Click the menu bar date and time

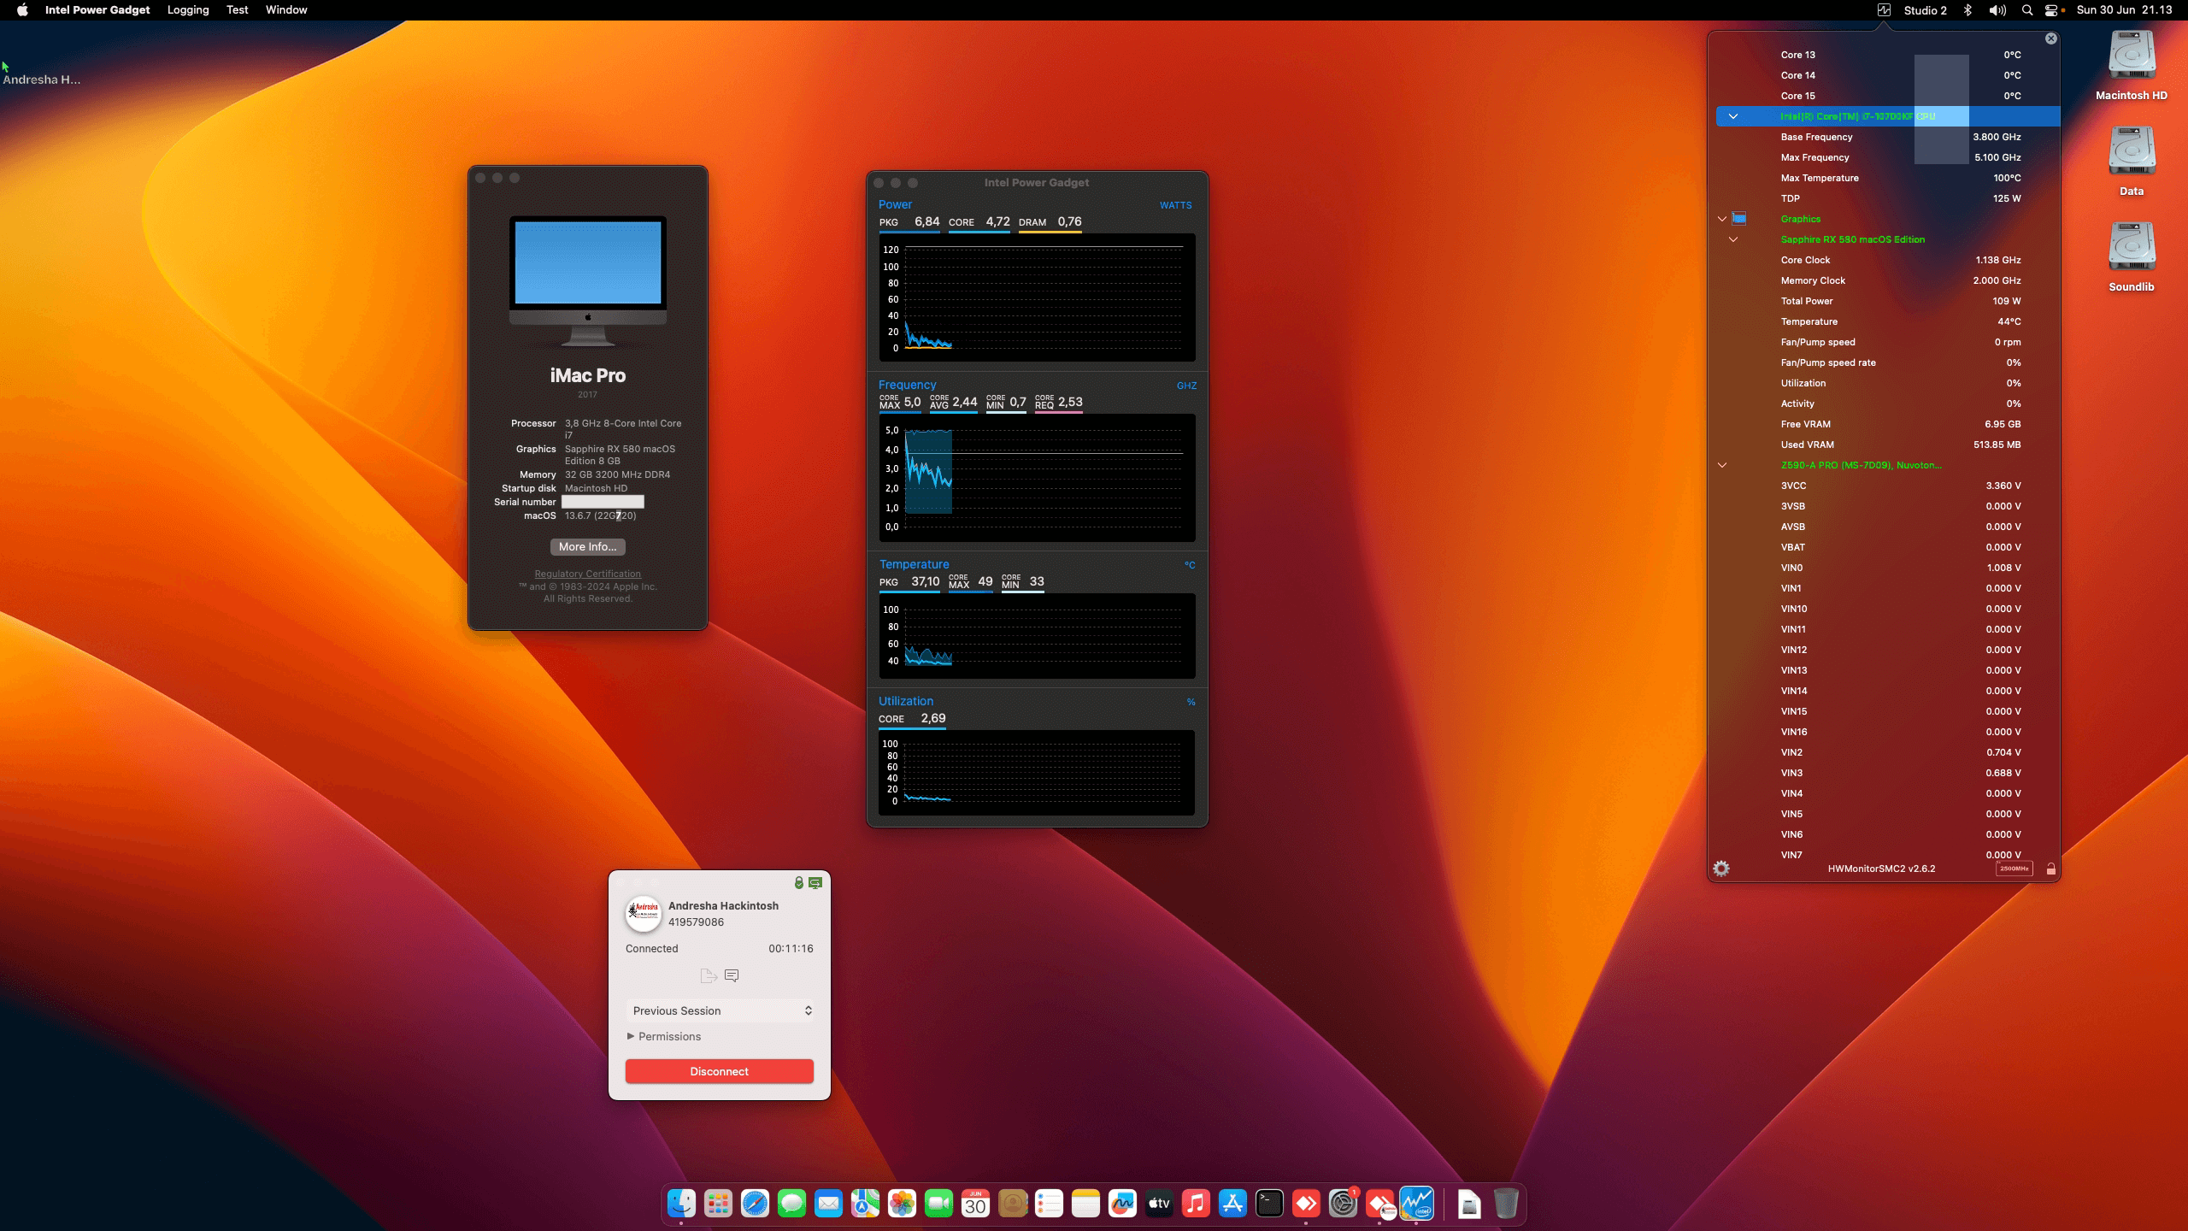(2124, 10)
